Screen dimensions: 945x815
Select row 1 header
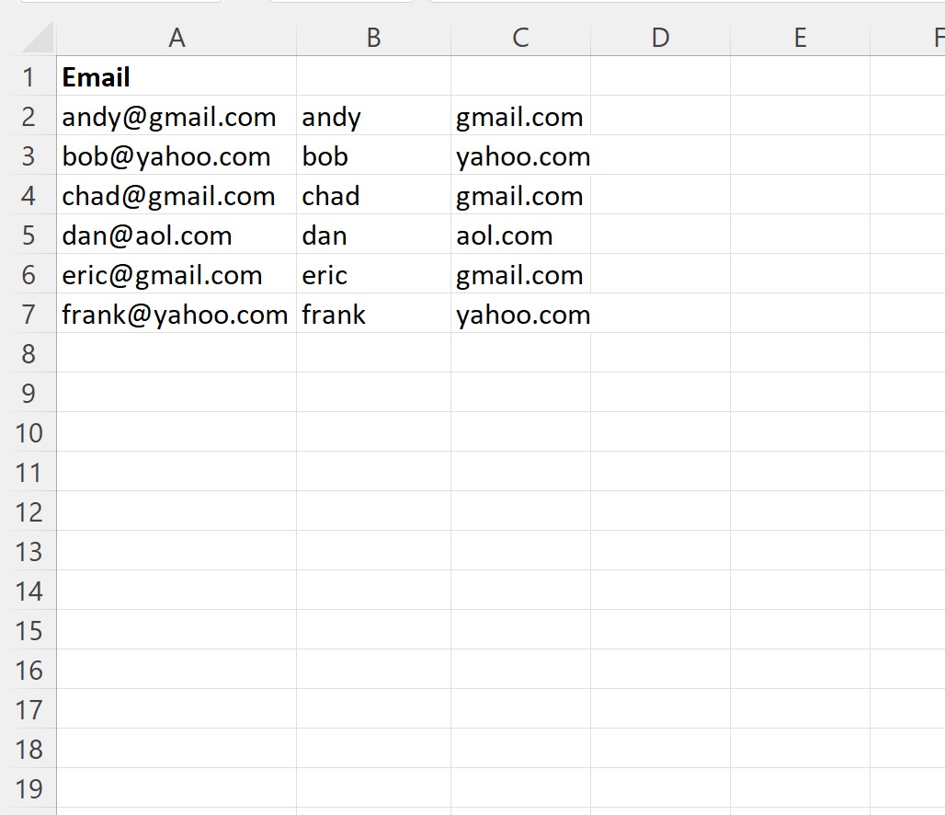[x=28, y=77]
